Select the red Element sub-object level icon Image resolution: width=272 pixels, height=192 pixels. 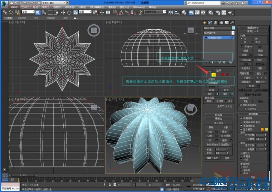pos(227,75)
